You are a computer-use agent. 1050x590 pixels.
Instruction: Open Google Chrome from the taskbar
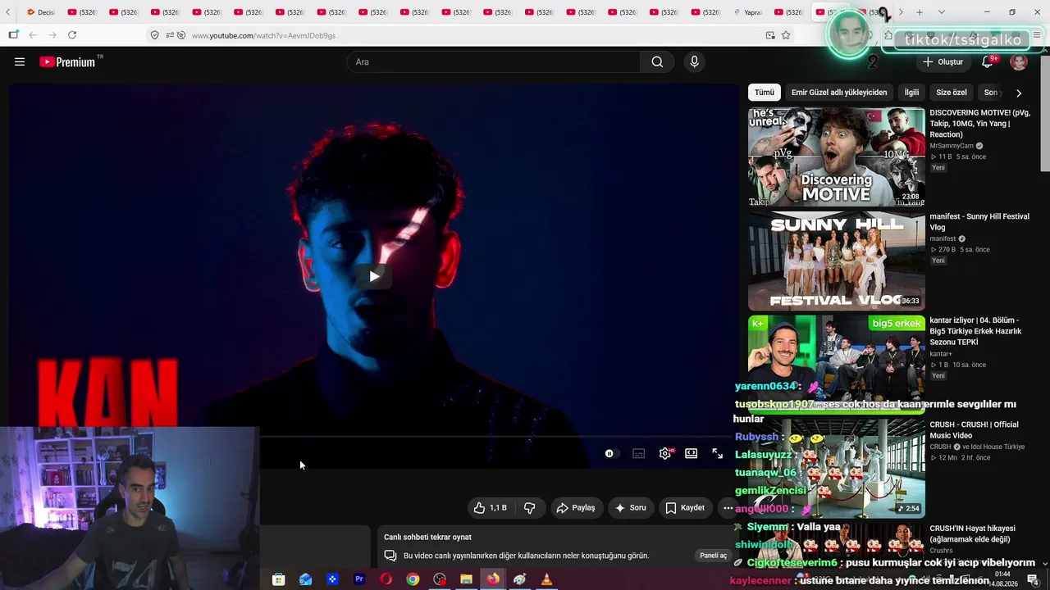click(413, 579)
